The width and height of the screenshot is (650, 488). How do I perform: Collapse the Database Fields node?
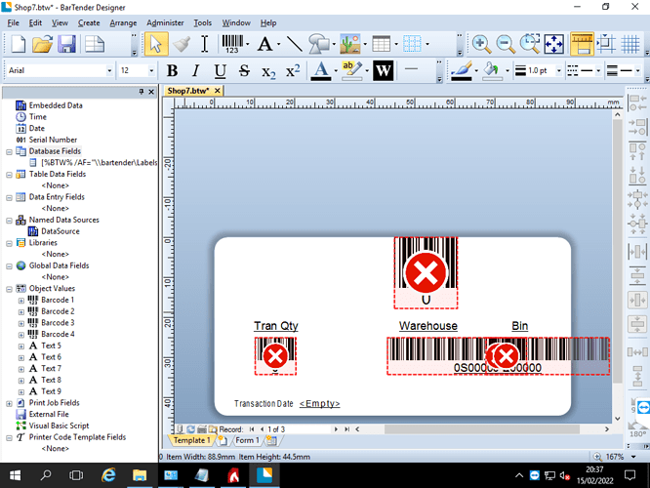point(9,151)
